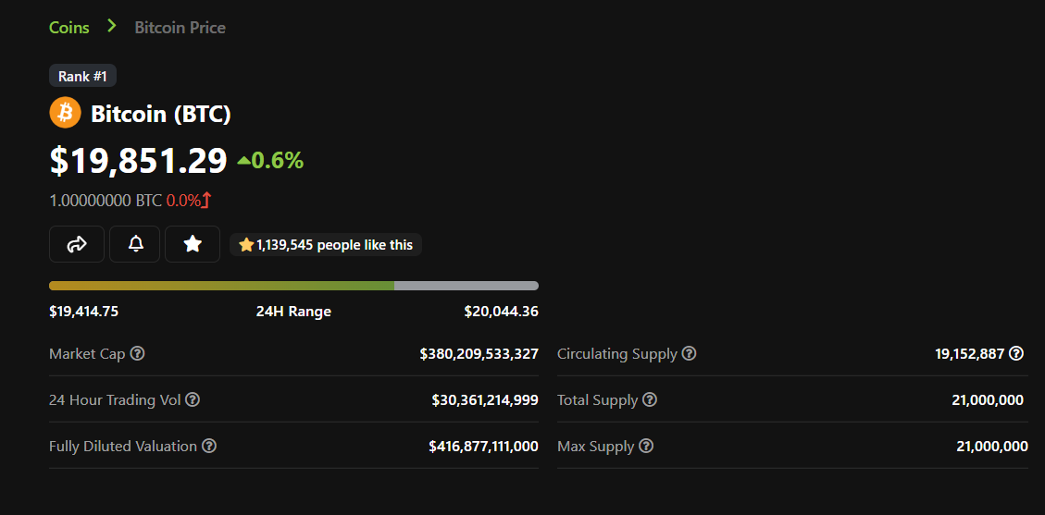Screen dimensions: 1045x515
Task: Open price alerts with the bell icon
Action: click(x=135, y=244)
